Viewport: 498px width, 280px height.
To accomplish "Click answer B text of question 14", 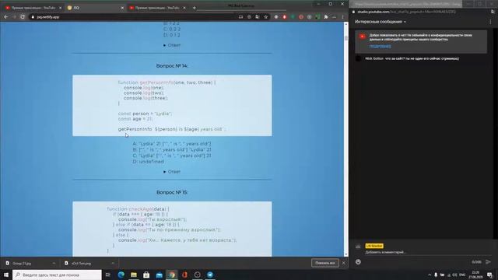I will coord(172,149).
